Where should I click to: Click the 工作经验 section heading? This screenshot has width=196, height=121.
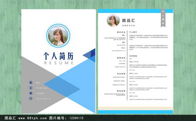[133, 56]
